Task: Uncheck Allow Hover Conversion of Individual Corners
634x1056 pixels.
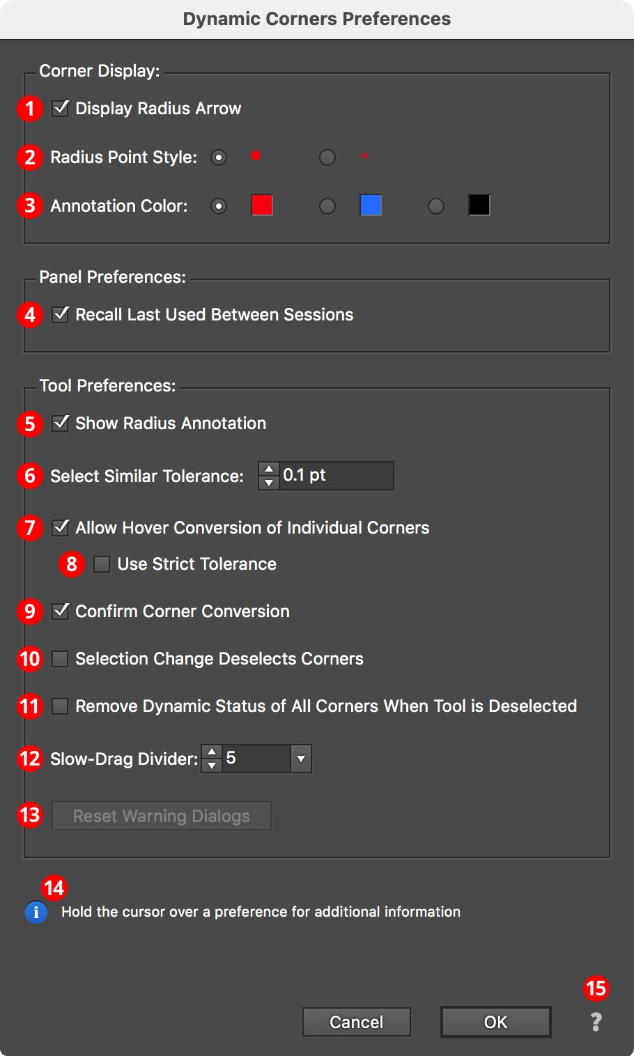Action: [x=60, y=528]
